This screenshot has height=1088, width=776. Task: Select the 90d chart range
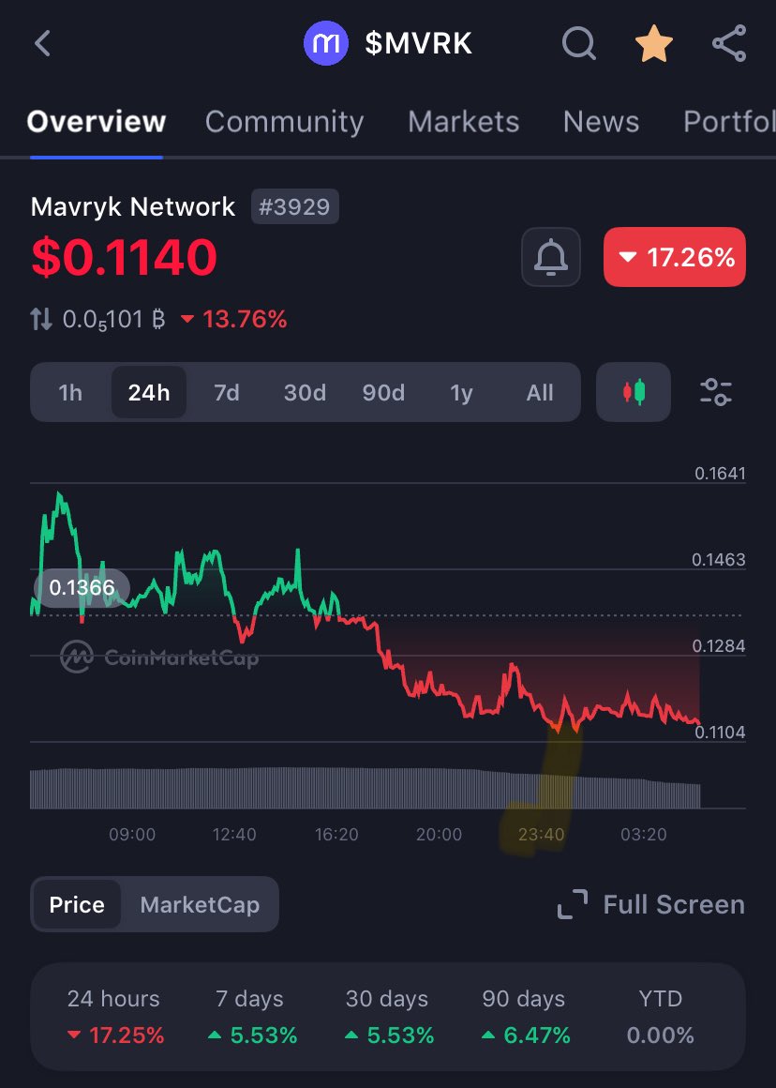pos(383,393)
